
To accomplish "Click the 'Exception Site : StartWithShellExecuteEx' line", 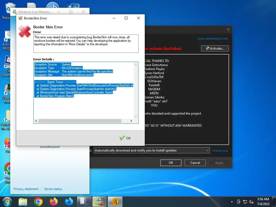I will pyautogui.click(x=64, y=75).
